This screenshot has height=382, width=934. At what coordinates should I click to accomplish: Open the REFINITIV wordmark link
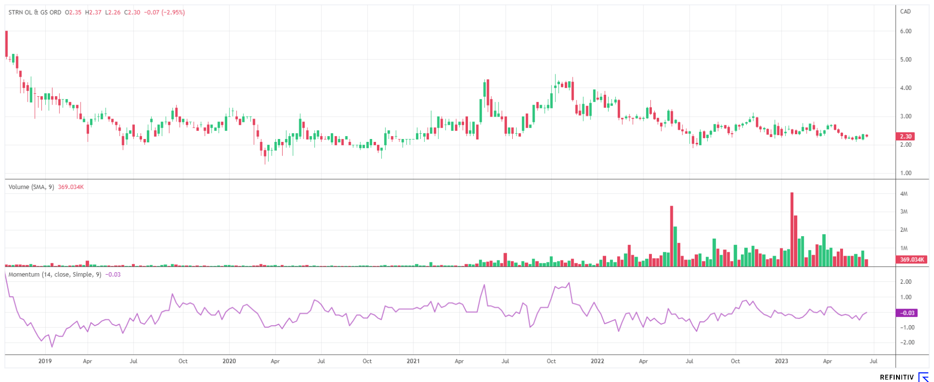897,377
